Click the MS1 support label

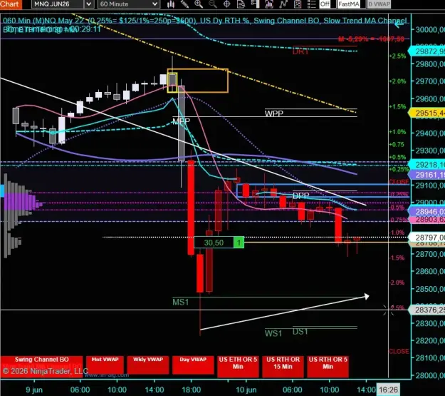pyautogui.click(x=181, y=302)
